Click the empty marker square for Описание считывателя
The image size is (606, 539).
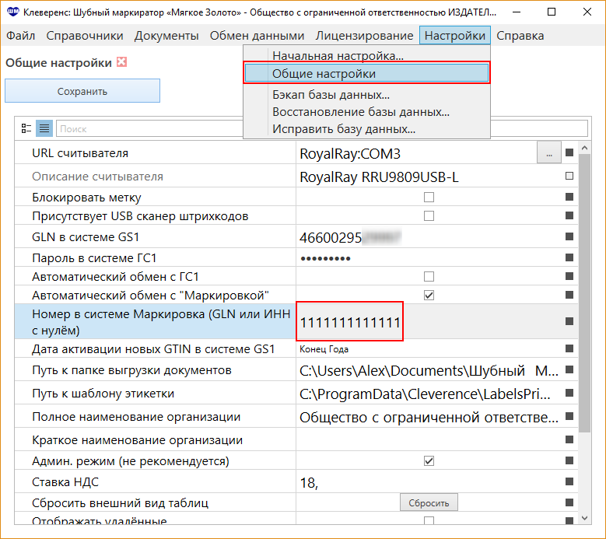point(569,177)
